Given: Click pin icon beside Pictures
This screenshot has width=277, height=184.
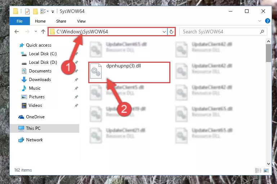Looking at the screenshot, I should (76, 97).
